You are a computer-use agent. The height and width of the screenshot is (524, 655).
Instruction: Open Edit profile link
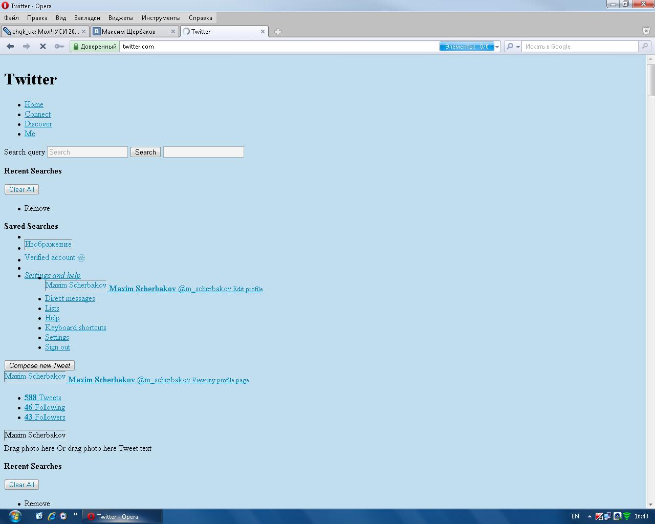[248, 289]
